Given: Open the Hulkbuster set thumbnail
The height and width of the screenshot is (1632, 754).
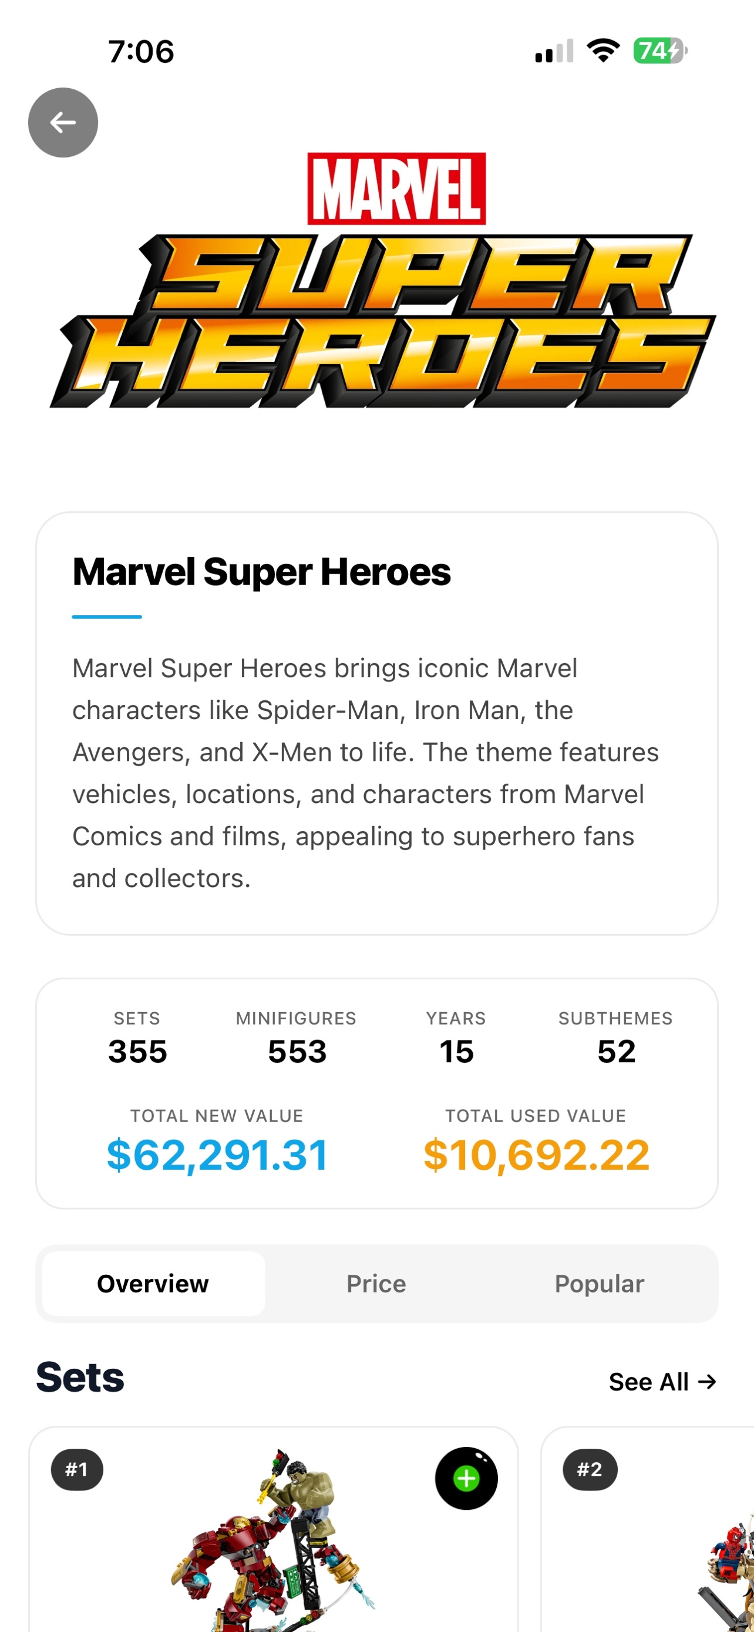Looking at the screenshot, I should click(x=274, y=1546).
